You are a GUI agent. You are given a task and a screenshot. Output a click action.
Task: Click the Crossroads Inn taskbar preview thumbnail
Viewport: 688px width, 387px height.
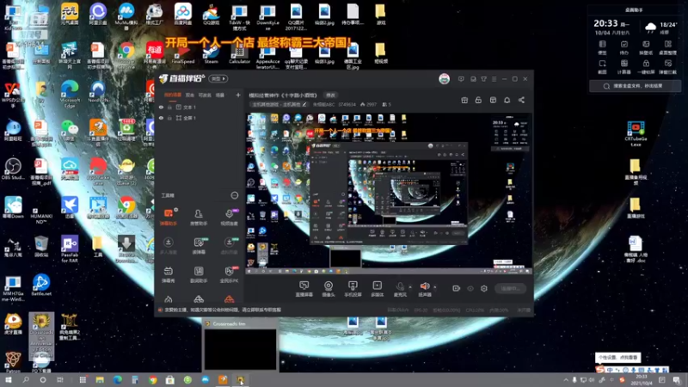240,346
